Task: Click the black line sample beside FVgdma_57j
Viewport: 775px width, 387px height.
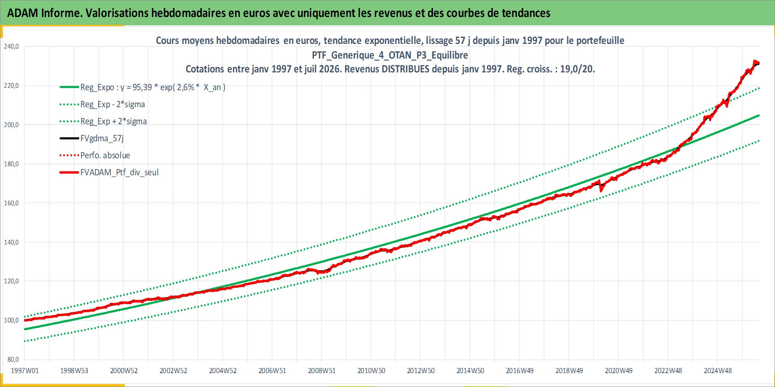Action: point(69,138)
